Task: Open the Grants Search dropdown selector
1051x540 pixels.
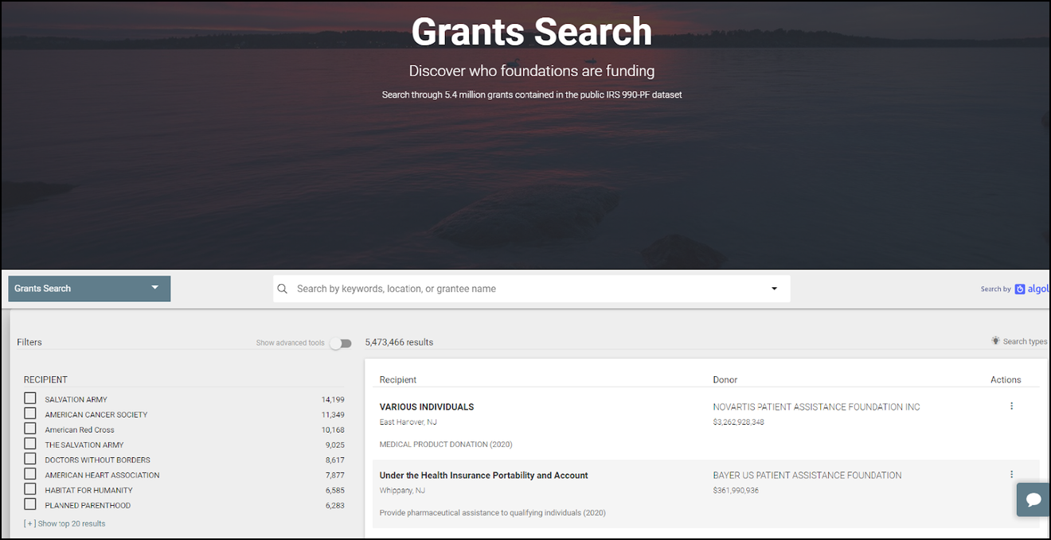Action: pyautogui.click(x=89, y=289)
